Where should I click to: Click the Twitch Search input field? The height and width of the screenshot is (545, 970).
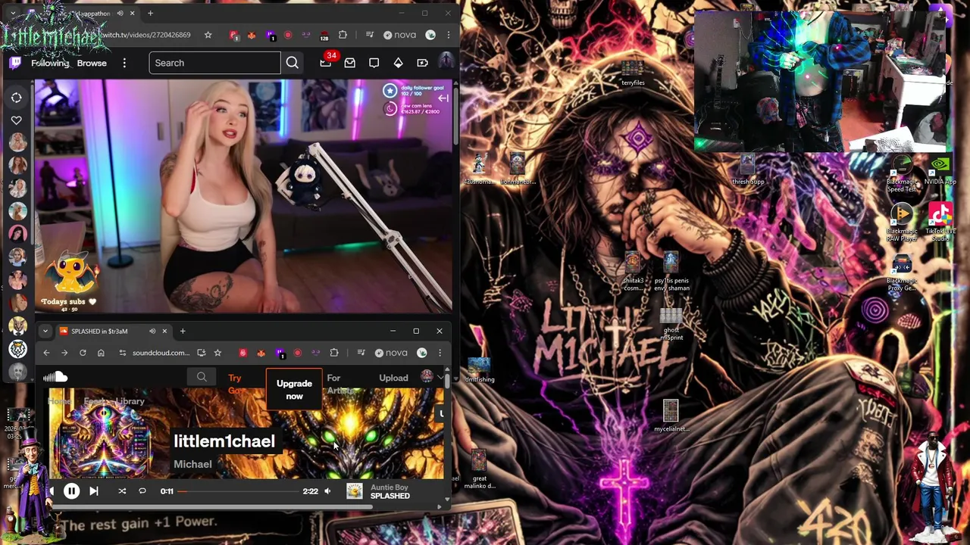click(x=215, y=63)
